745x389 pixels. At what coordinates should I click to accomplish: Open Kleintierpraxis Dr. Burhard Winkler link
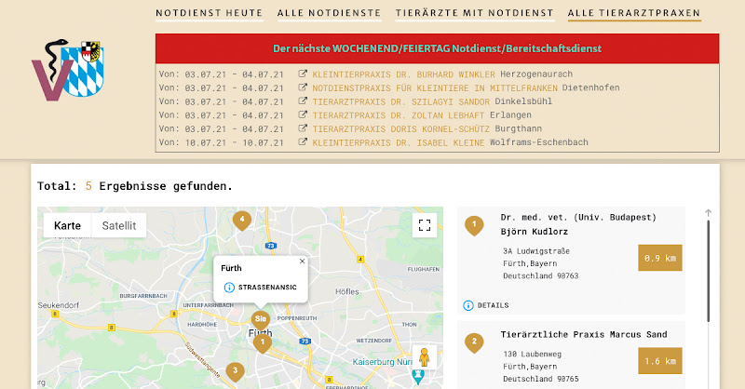403,74
